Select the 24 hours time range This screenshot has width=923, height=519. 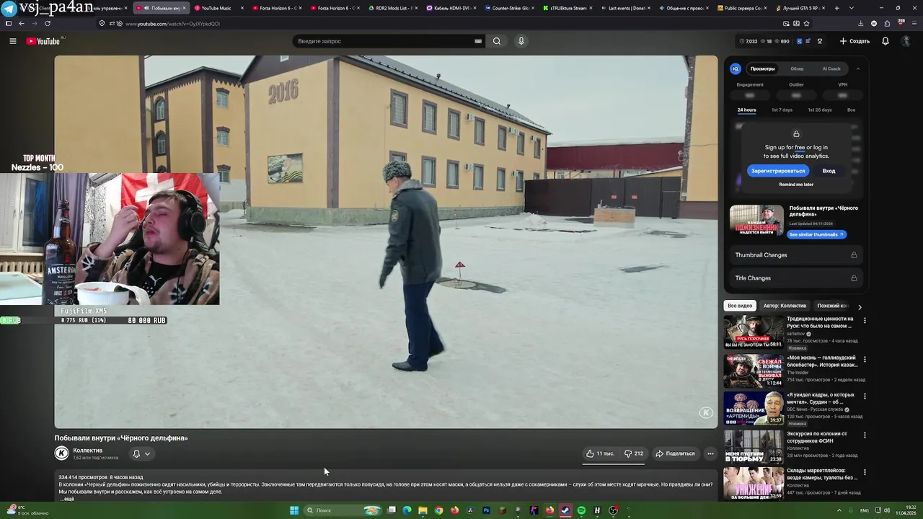pos(746,110)
